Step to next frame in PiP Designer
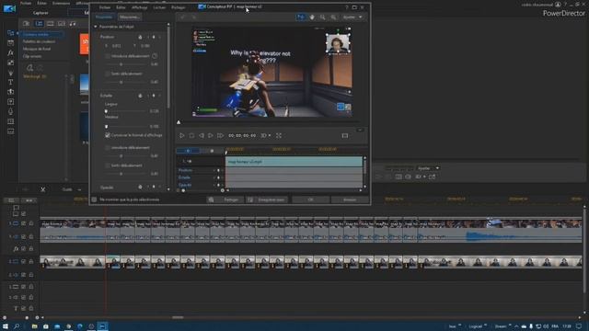Viewport: 589px width, 331px height. click(211, 135)
